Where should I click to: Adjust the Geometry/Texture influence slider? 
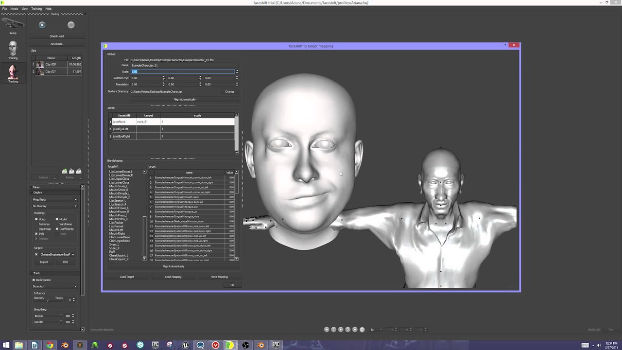coord(48,300)
